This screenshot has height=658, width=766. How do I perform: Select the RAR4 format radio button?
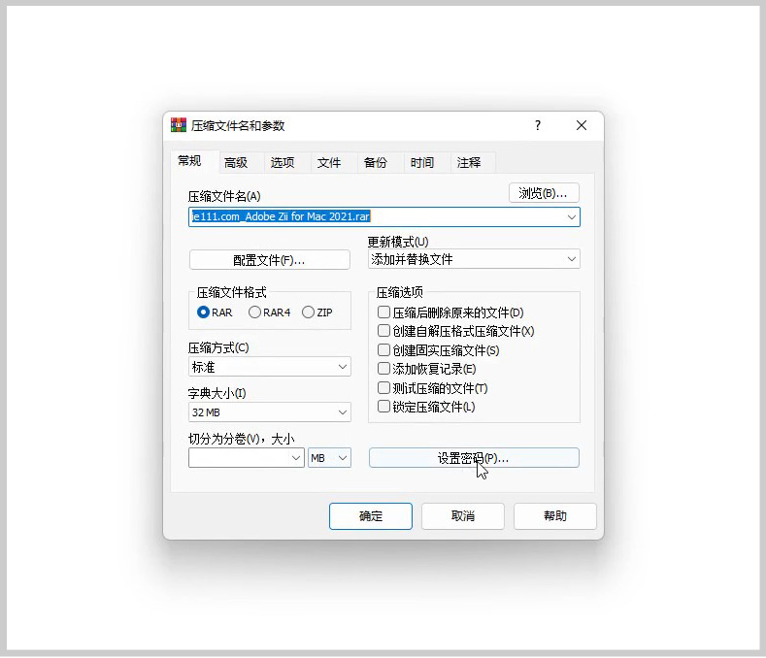pyautogui.click(x=254, y=313)
